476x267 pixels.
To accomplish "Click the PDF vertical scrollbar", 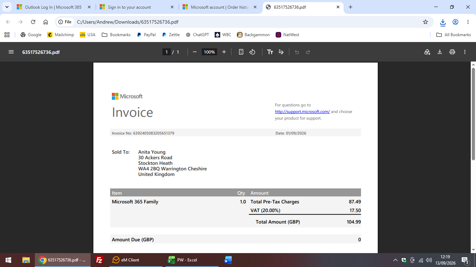I will 473,114.
